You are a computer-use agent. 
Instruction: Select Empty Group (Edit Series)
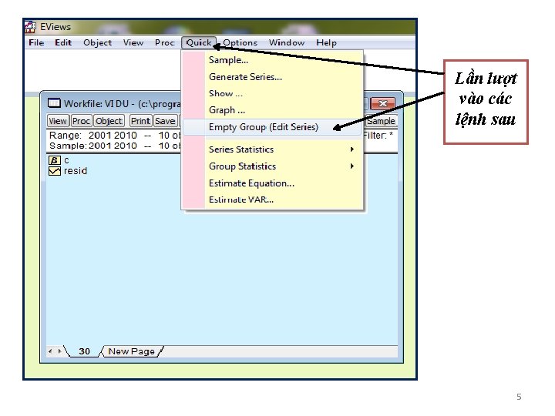click(x=273, y=127)
